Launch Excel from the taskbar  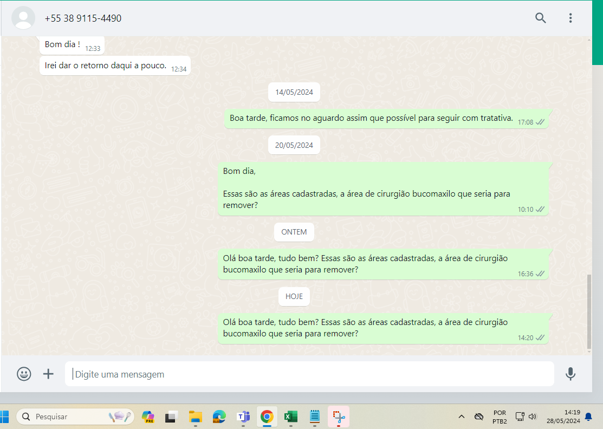pos(291,417)
